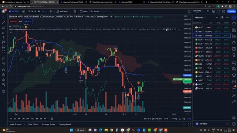Open DMI Strategy source code braces
Viewport: 237px width, 133px height.
[x=171, y=29]
